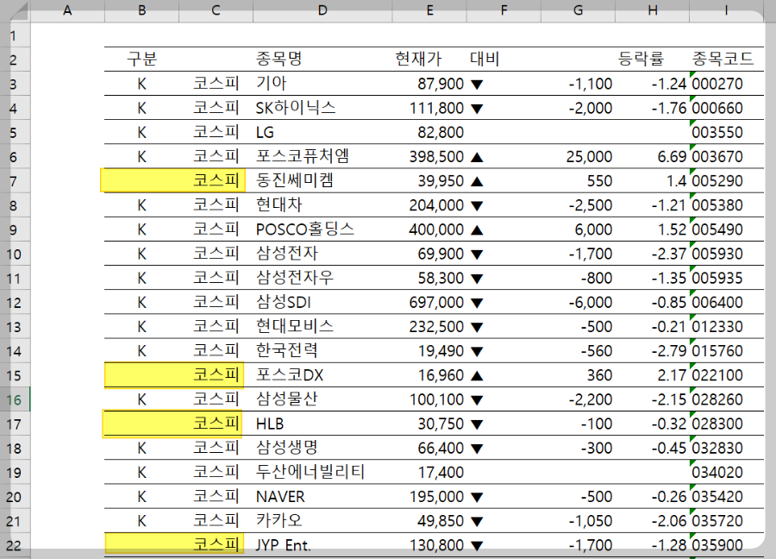Image resolution: width=776 pixels, height=559 pixels.
Task: Select the NAVER cell
Action: [x=322, y=497]
